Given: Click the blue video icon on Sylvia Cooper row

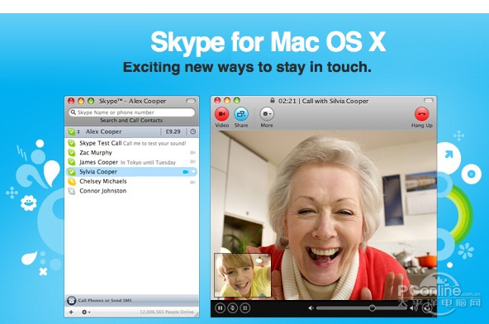Looking at the screenshot, I should click(x=186, y=172).
